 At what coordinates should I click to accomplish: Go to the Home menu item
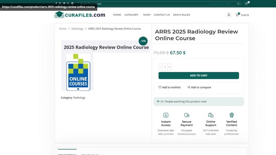click(117, 15)
